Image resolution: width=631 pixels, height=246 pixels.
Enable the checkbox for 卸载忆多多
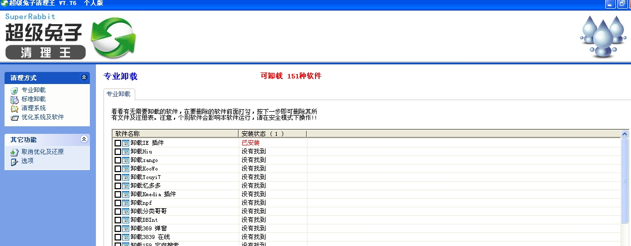point(118,186)
